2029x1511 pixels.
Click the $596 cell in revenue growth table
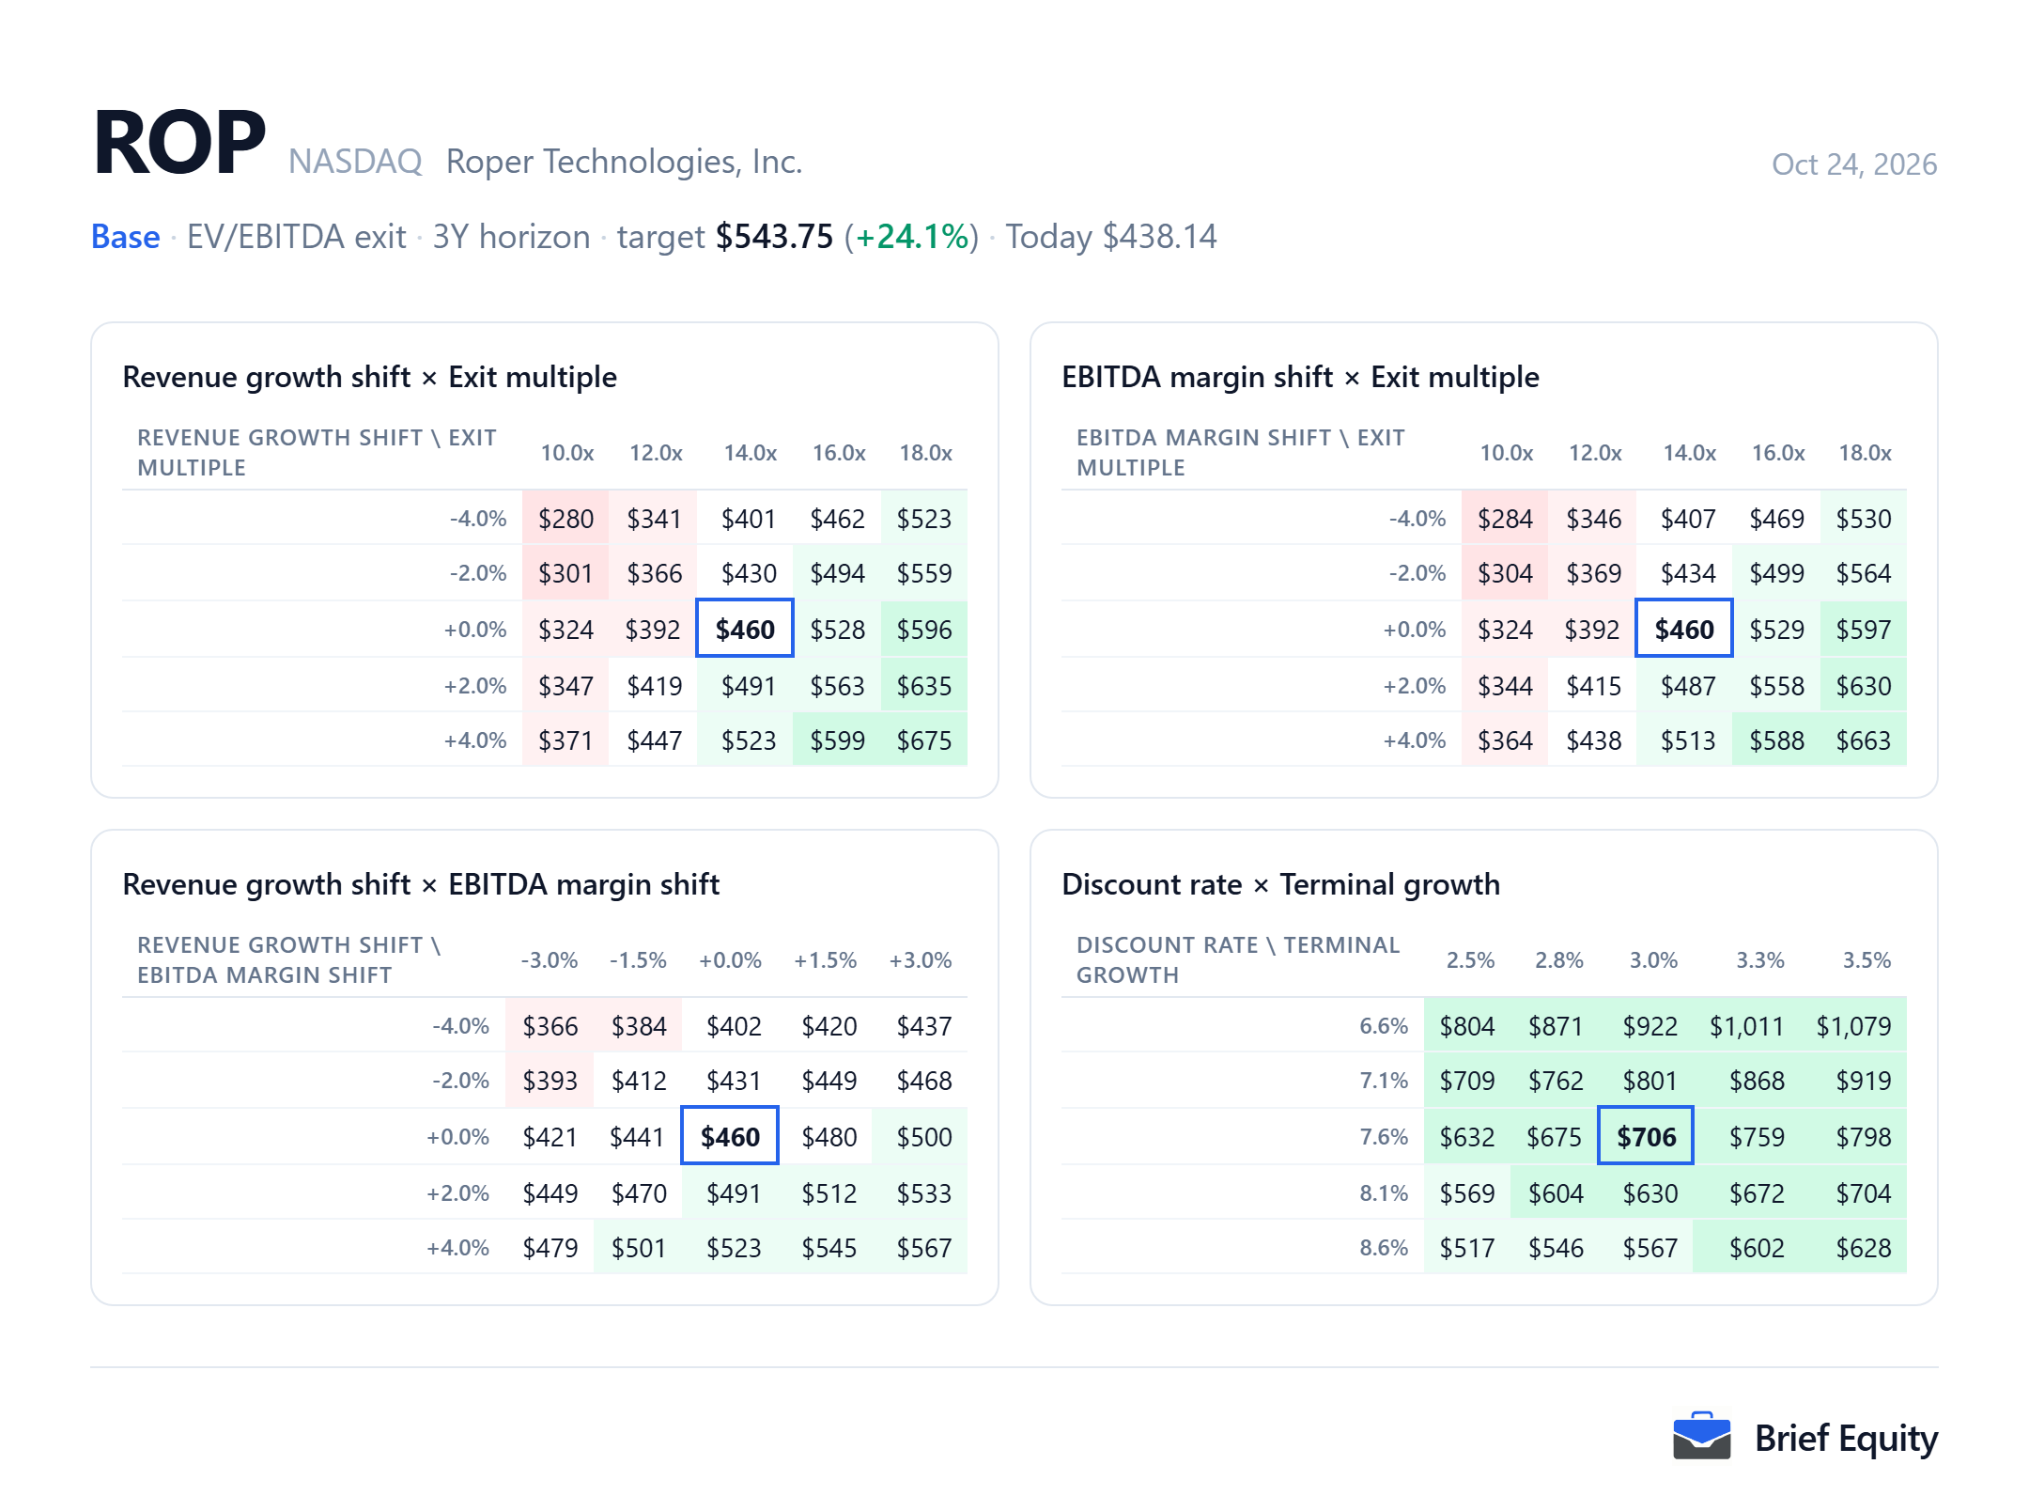pos(924,630)
